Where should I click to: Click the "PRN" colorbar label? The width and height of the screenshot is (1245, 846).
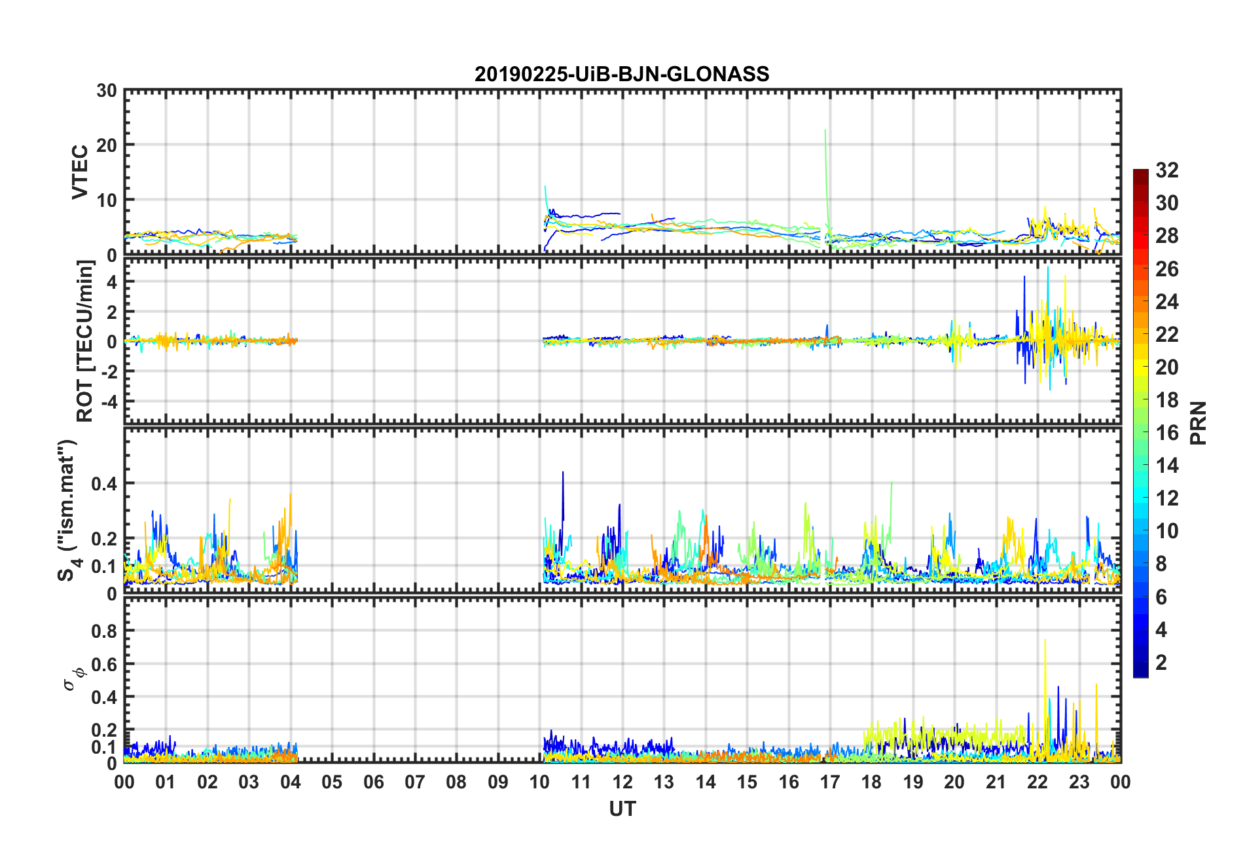coord(1199,423)
